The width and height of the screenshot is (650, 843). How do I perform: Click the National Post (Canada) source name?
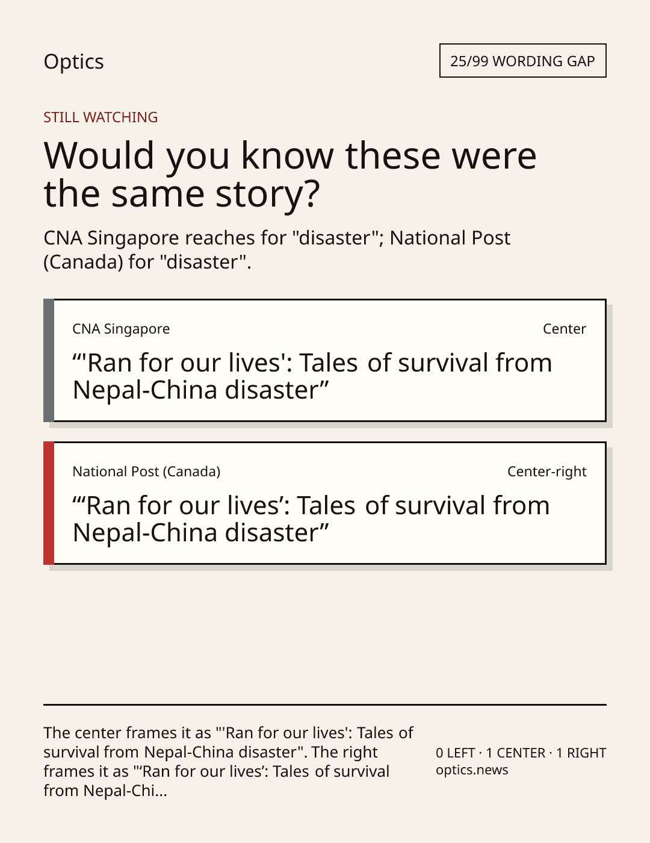[146, 471]
